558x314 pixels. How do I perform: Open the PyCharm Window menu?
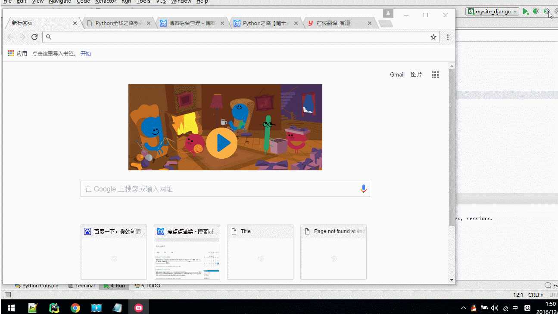[x=181, y=2]
